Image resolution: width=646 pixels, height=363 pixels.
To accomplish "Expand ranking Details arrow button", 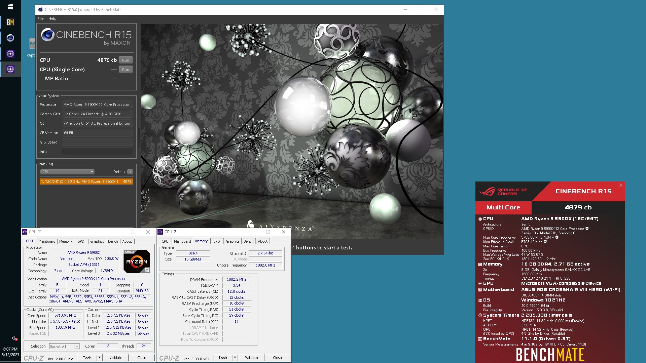I will click(x=130, y=172).
